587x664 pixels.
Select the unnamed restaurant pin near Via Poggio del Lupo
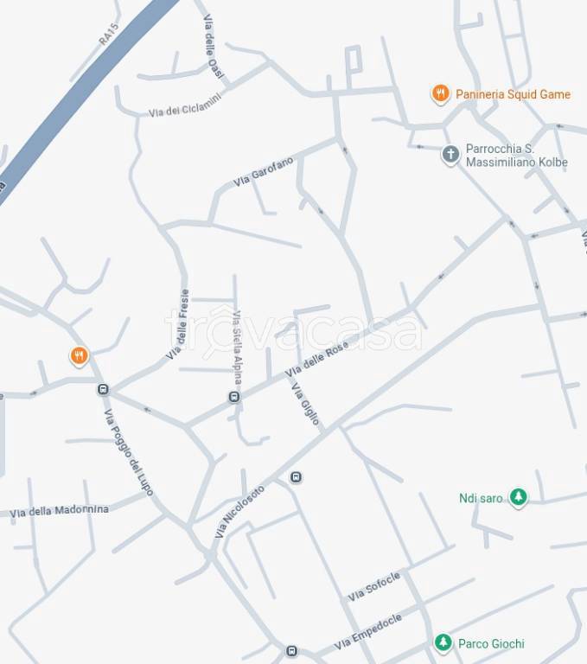coord(80,356)
